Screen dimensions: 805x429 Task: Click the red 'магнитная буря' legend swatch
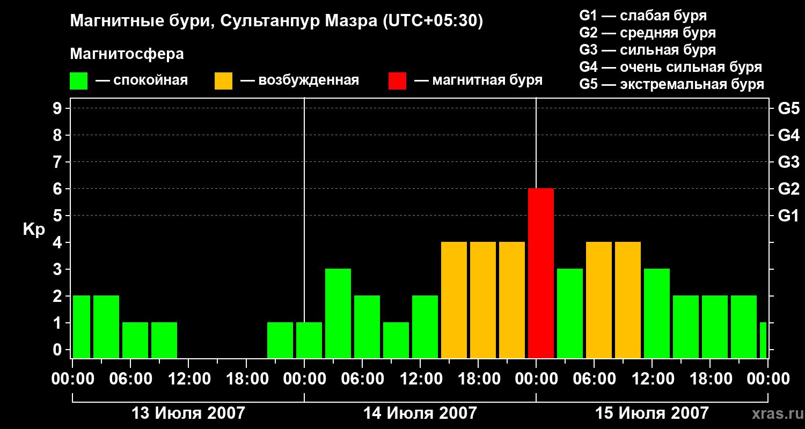(x=397, y=81)
